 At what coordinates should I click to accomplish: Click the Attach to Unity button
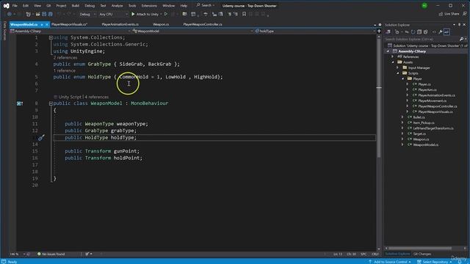pyautogui.click(x=145, y=14)
